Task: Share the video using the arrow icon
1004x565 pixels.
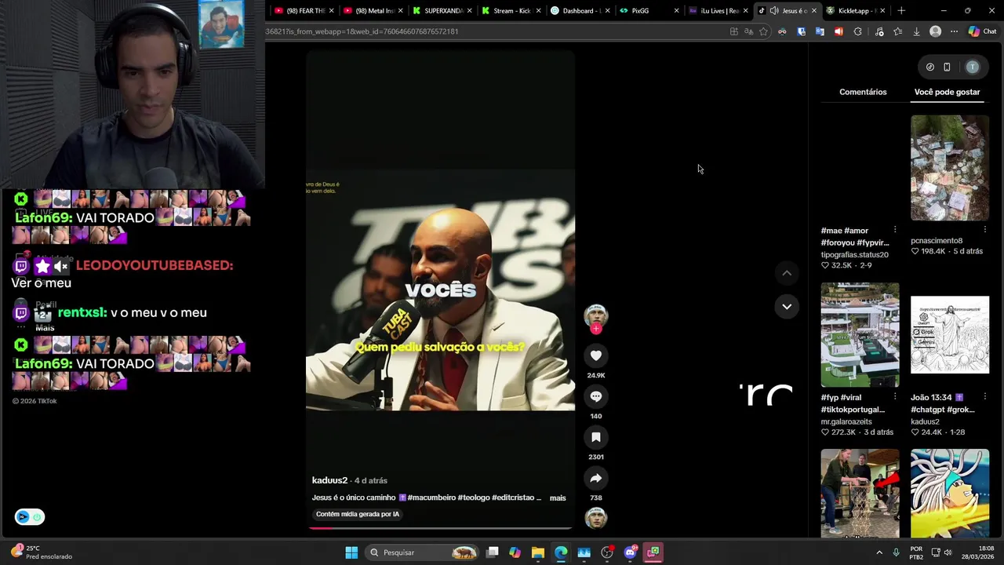Action: click(596, 478)
